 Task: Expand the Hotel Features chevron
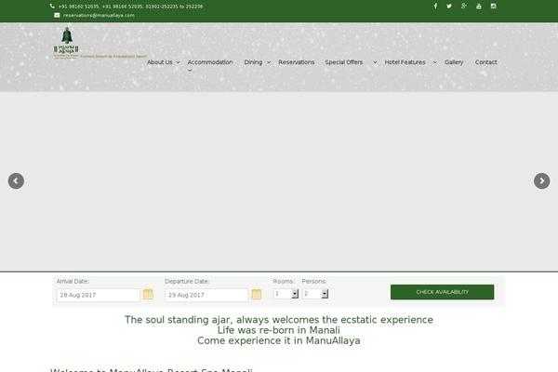click(x=434, y=62)
